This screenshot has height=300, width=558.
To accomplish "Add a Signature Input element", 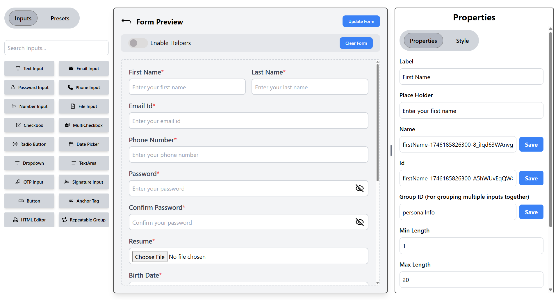I will click(x=84, y=182).
